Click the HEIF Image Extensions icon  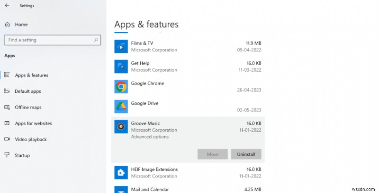click(x=121, y=173)
